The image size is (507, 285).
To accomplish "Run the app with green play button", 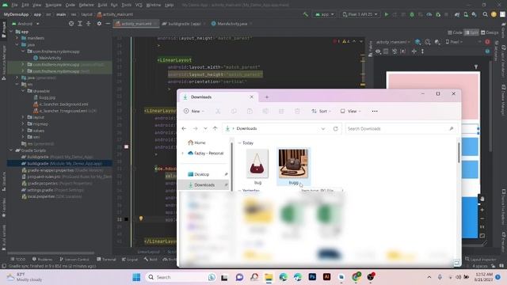I will (387, 14).
